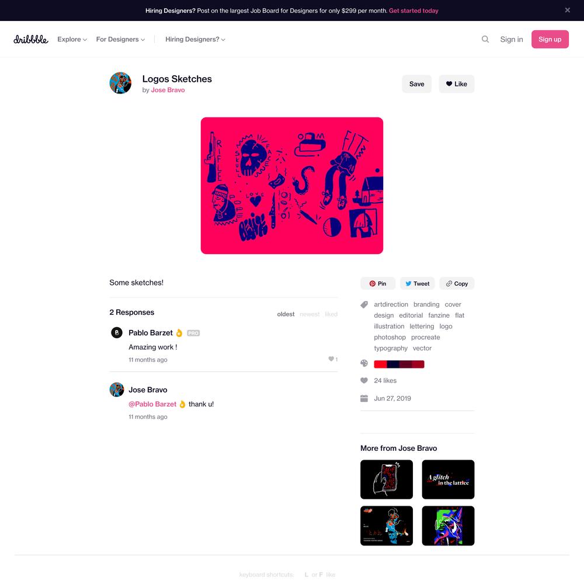
Task: Click Jose Bravo's avatar beside the title
Action: 120,83
